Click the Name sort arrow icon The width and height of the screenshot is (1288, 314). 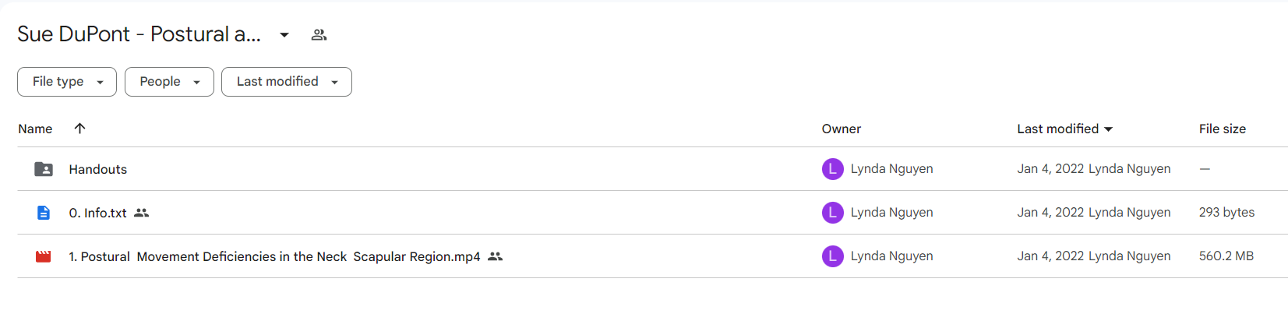(79, 129)
